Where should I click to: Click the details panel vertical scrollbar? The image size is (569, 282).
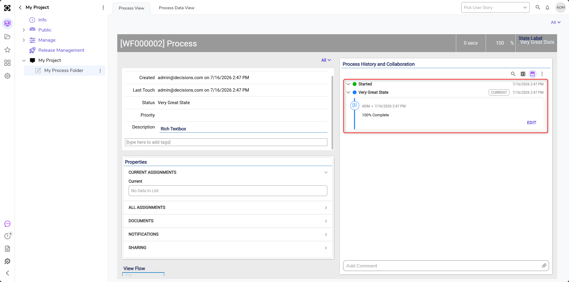[x=332, y=113]
